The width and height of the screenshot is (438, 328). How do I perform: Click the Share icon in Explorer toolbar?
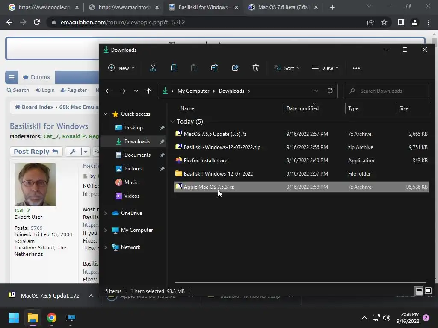(235, 68)
